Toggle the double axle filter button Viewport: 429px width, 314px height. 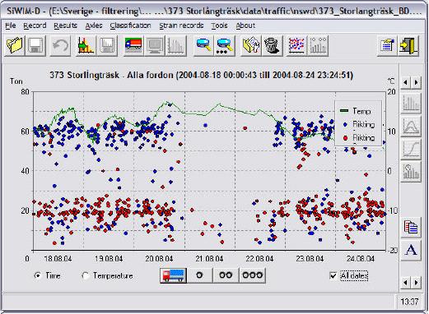pyautogui.click(x=226, y=275)
